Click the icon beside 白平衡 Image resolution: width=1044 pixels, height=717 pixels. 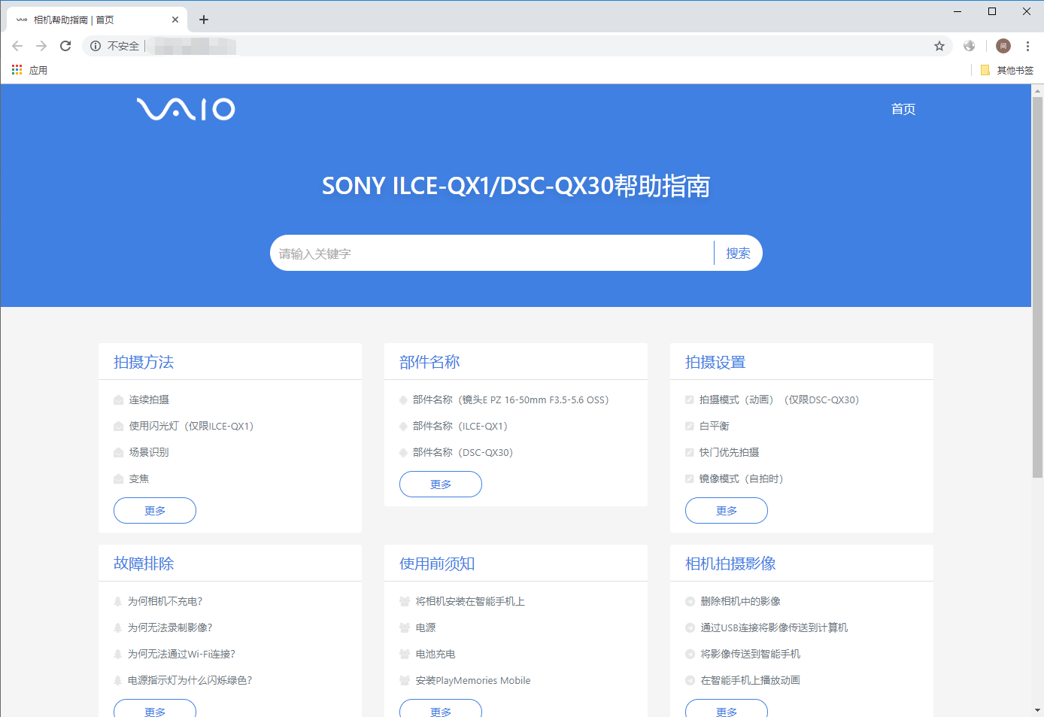point(689,427)
